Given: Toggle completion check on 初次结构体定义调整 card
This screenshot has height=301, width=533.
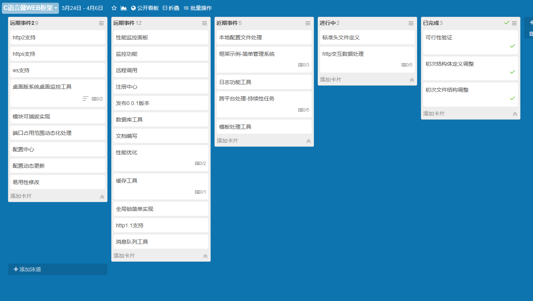Looking at the screenshot, I should coord(512,72).
